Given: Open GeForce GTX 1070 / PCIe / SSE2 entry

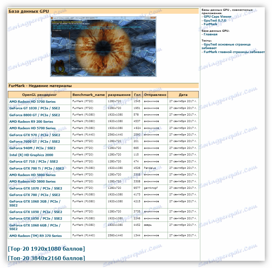Looking at the screenshot, I should point(36,188).
